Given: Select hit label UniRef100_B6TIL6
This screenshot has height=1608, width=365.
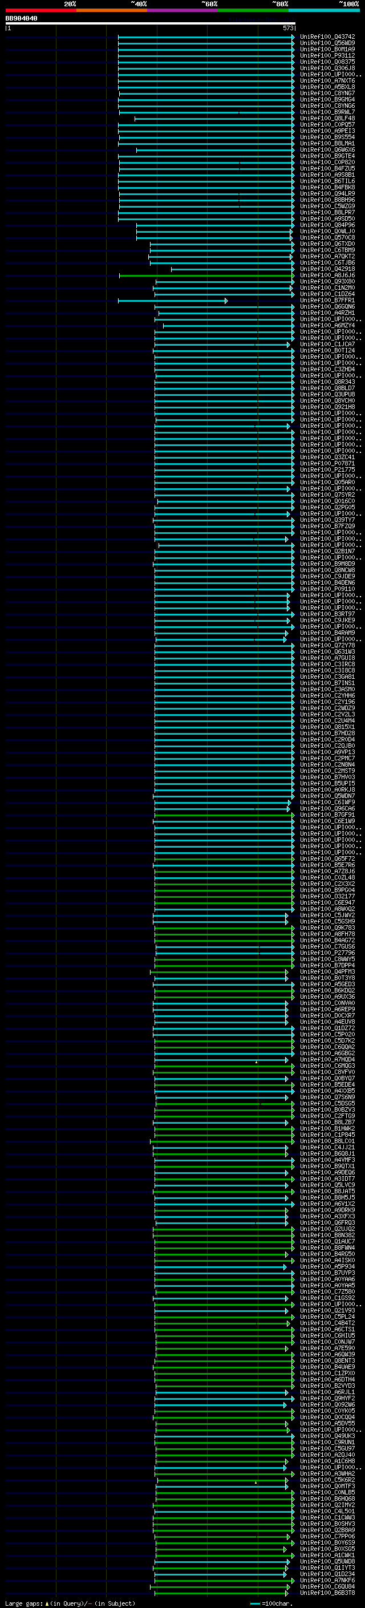Looking at the screenshot, I should pos(327,181).
